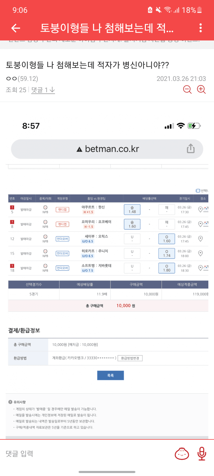Zoom in with the plus magnifier
The height and width of the screenshot is (476, 214).
coord(201,90)
